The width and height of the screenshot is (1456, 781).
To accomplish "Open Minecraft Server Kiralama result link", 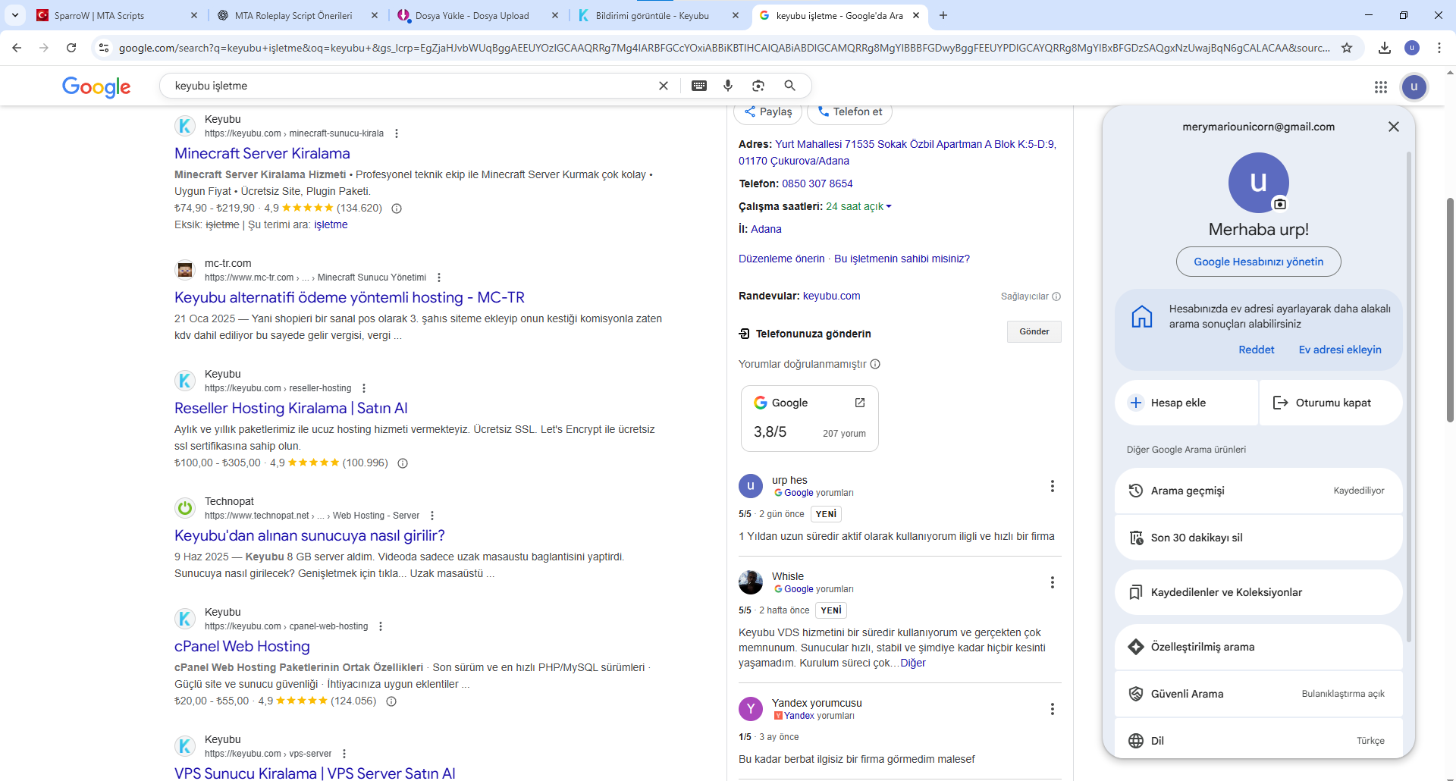I will pyautogui.click(x=262, y=153).
